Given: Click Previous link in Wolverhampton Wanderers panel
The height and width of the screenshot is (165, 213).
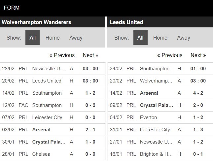Looking at the screenshot, I should 62,55.
